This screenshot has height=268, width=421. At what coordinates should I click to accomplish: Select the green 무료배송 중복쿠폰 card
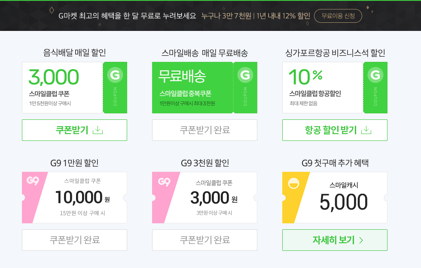(x=192, y=88)
